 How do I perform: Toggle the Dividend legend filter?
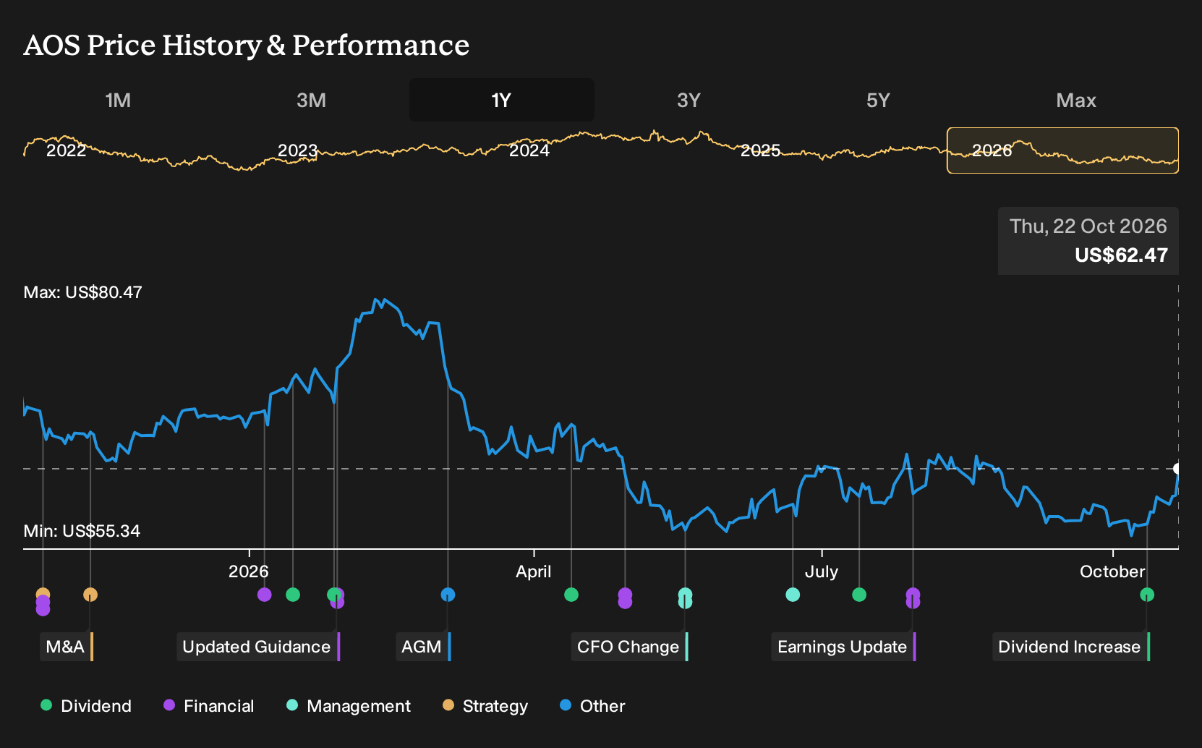(x=86, y=706)
